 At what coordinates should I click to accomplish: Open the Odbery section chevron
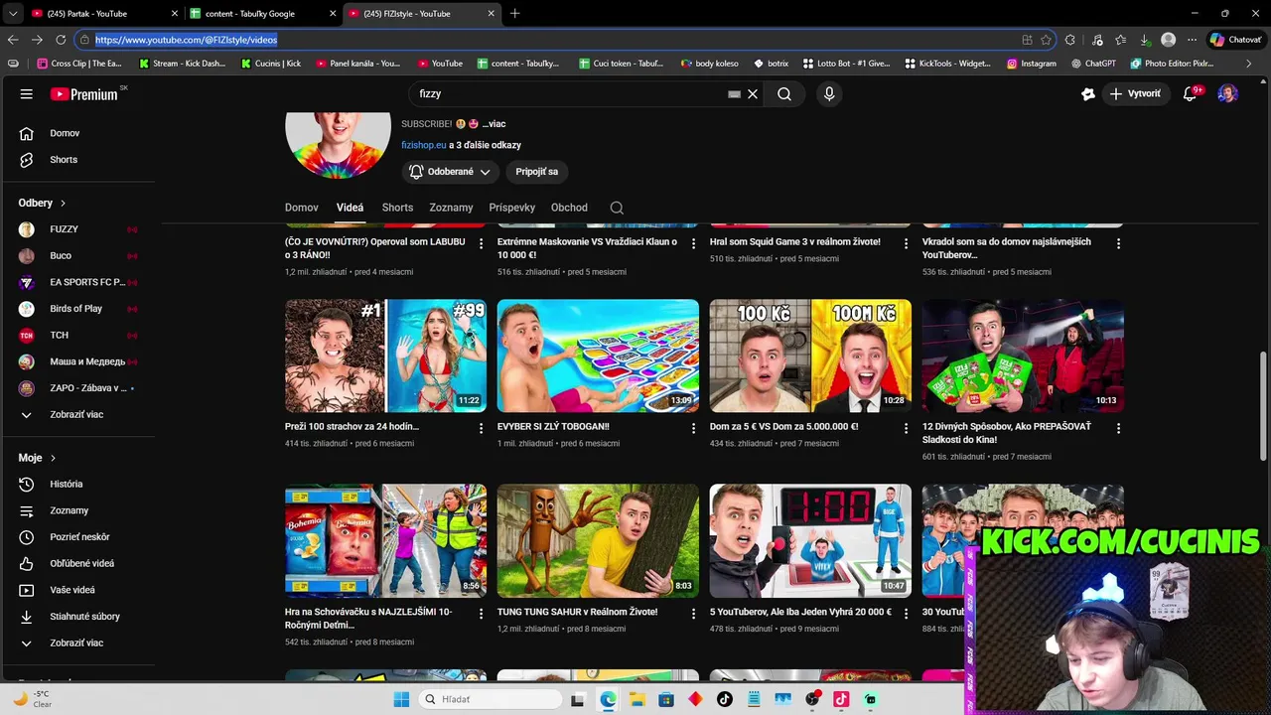click(x=63, y=203)
